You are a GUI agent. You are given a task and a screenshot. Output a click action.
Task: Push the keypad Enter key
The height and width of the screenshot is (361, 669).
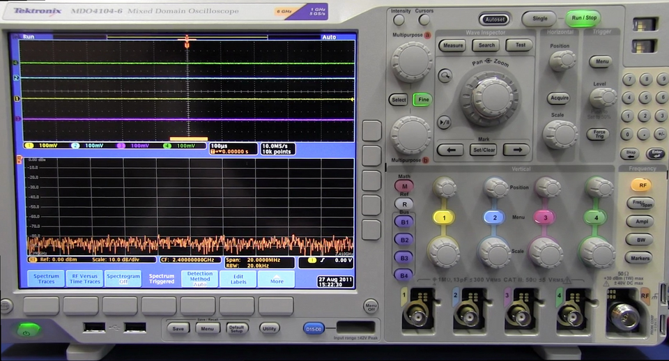(x=656, y=153)
